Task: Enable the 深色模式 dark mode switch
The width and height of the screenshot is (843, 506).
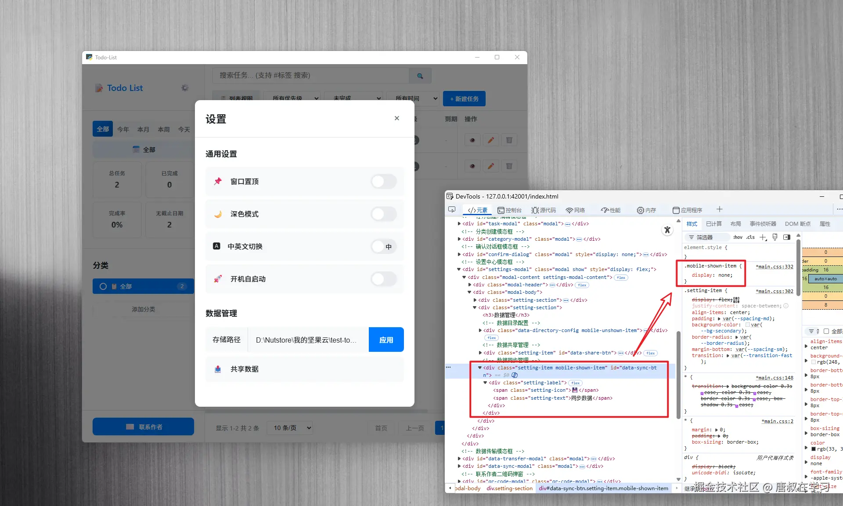Action: [x=384, y=214]
